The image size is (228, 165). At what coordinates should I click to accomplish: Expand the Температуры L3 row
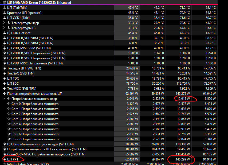(x=4, y=28)
